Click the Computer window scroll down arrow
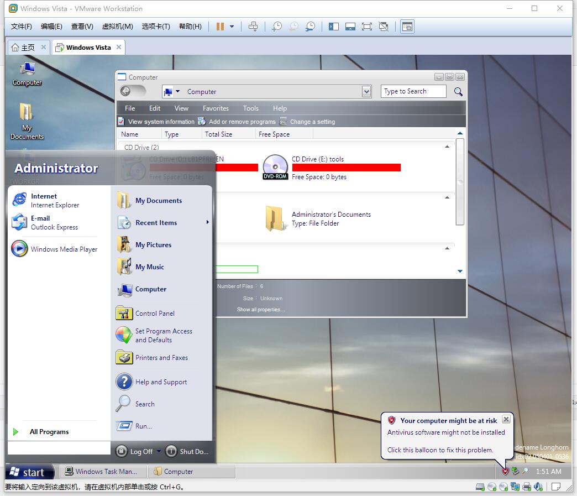The width and height of the screenshot is (577, 496). (460, 271)
